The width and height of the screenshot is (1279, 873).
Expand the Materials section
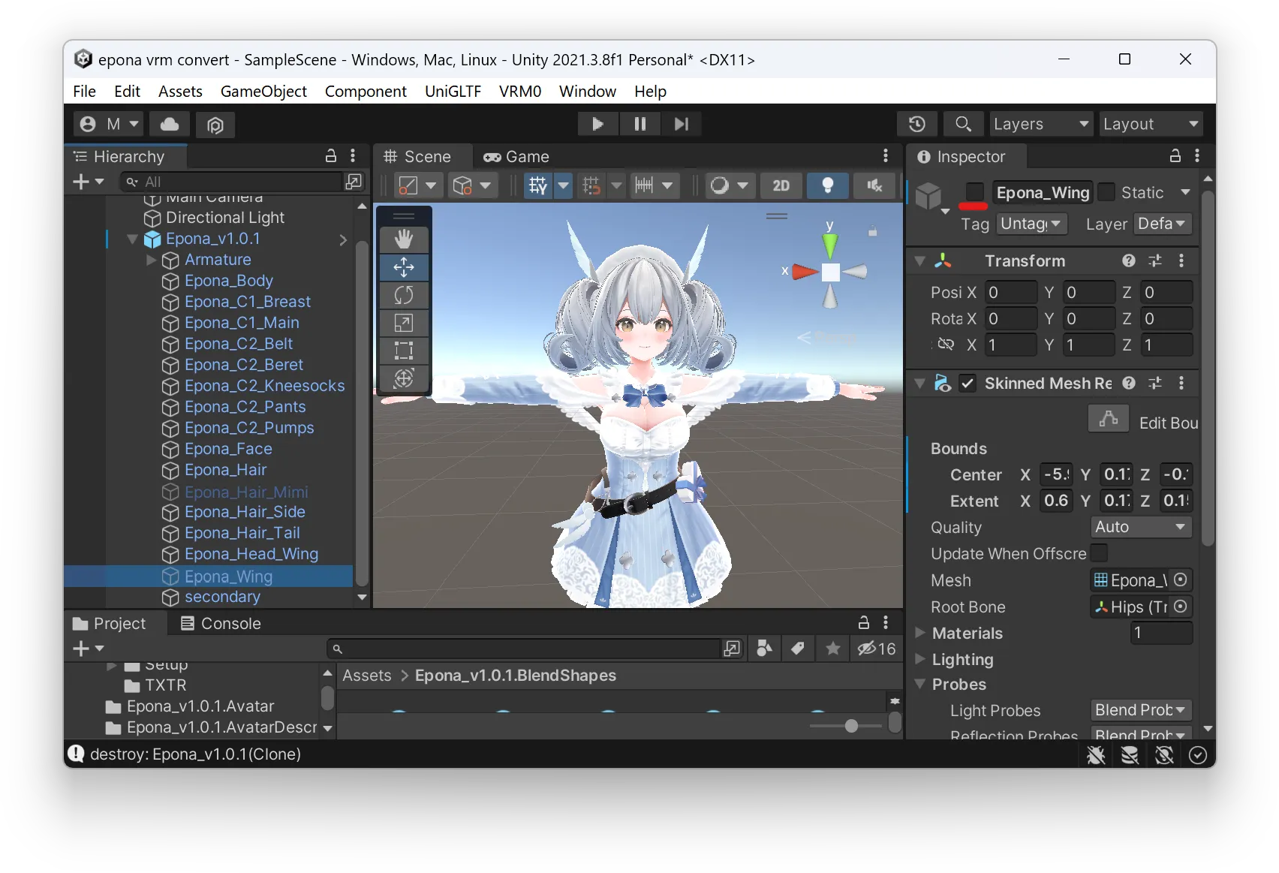(920, 633)
